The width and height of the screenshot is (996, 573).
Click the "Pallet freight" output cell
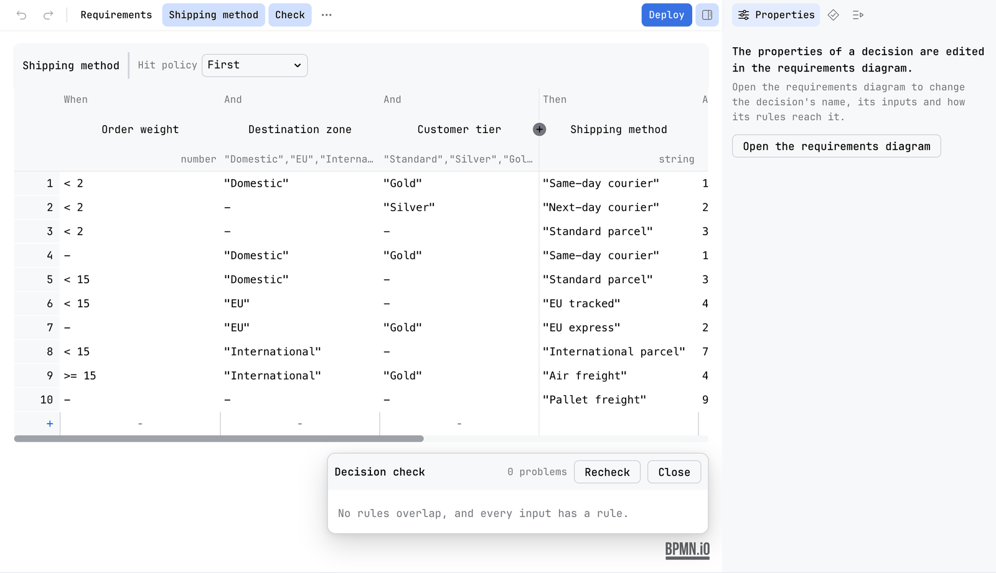(619, 400)
